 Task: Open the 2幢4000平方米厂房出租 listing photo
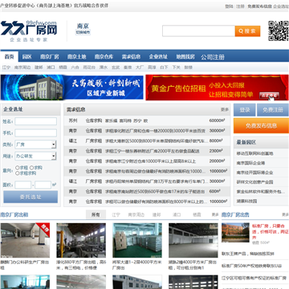[x=193, y=240]
